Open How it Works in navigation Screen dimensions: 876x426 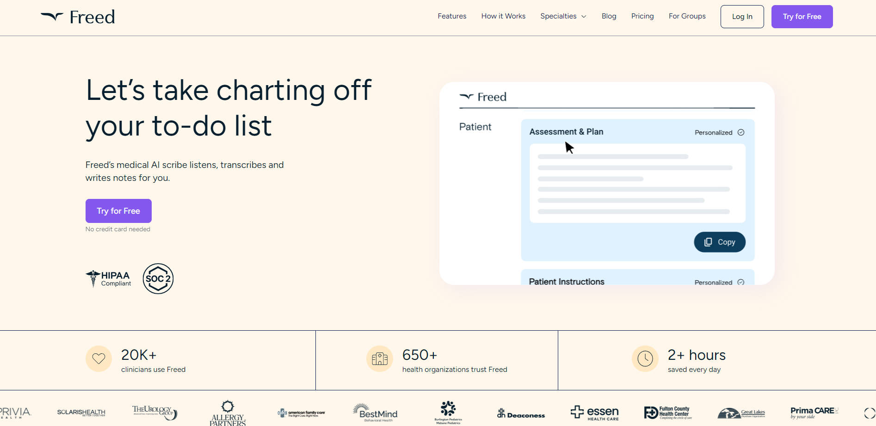click(503, 16)
